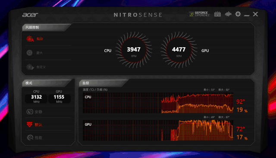
Task: Open the audio waveform sound settings
Action: (228, 14)
